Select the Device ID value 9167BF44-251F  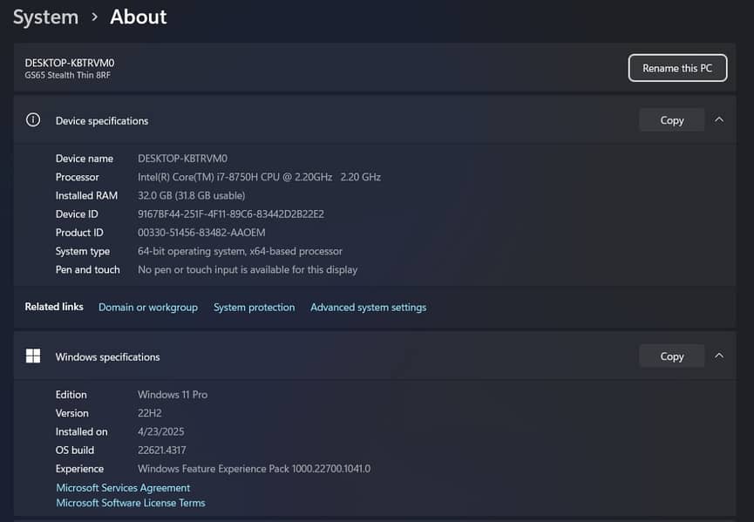coord(231,214)
